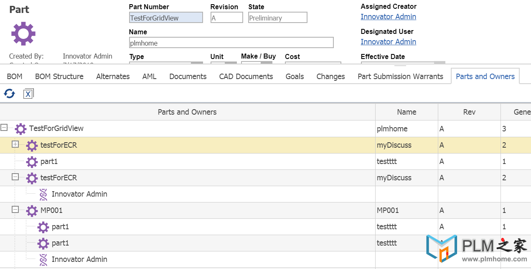Click the Name column header in the grid

point(407,112)
